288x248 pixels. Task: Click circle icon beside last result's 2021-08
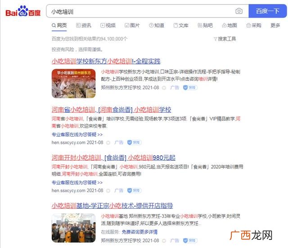coord(164,241)
